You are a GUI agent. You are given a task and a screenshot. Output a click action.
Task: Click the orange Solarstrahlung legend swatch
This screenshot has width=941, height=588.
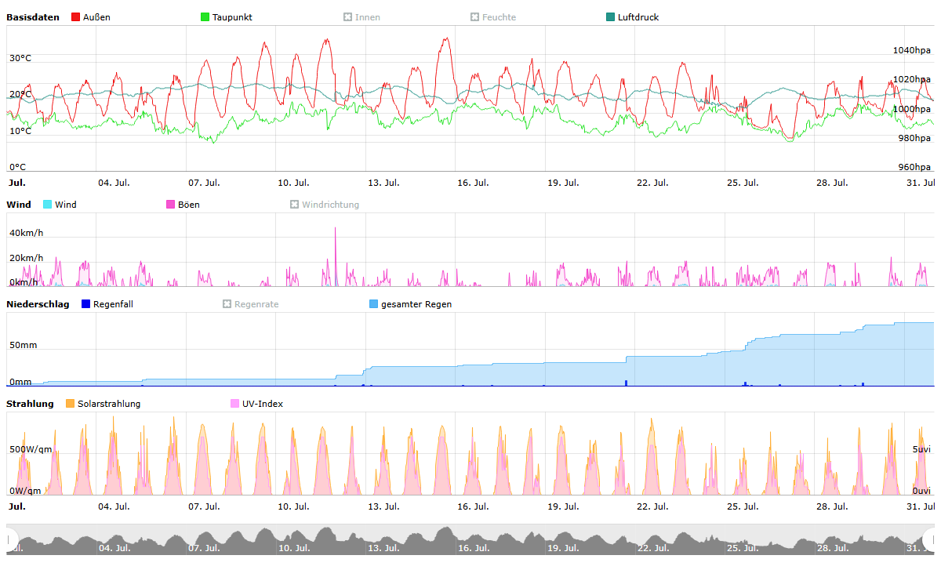[70, 404]
